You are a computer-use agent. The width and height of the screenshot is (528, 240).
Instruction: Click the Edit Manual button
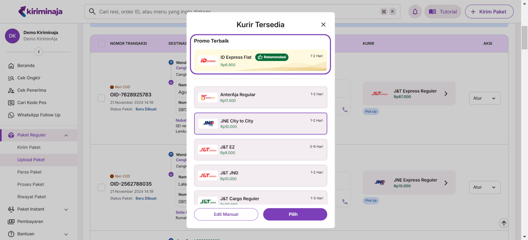pos(226,214)
